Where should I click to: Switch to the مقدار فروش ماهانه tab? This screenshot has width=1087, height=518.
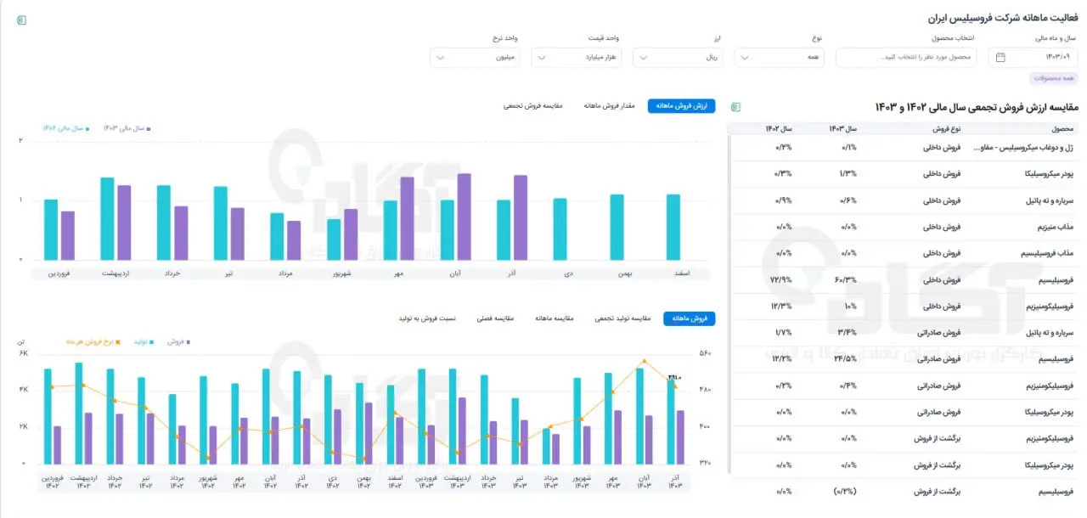pos(609,106)
